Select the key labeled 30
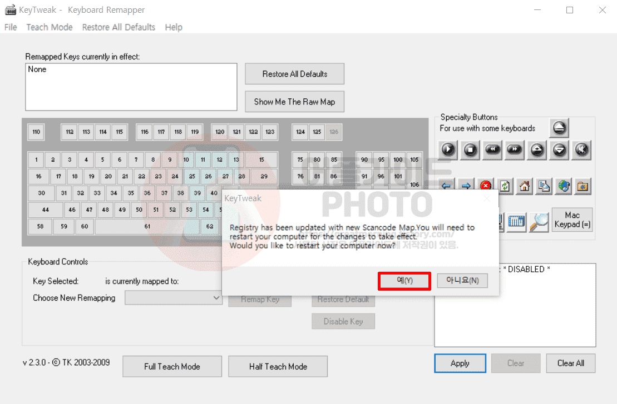 [x=41, y=193]
